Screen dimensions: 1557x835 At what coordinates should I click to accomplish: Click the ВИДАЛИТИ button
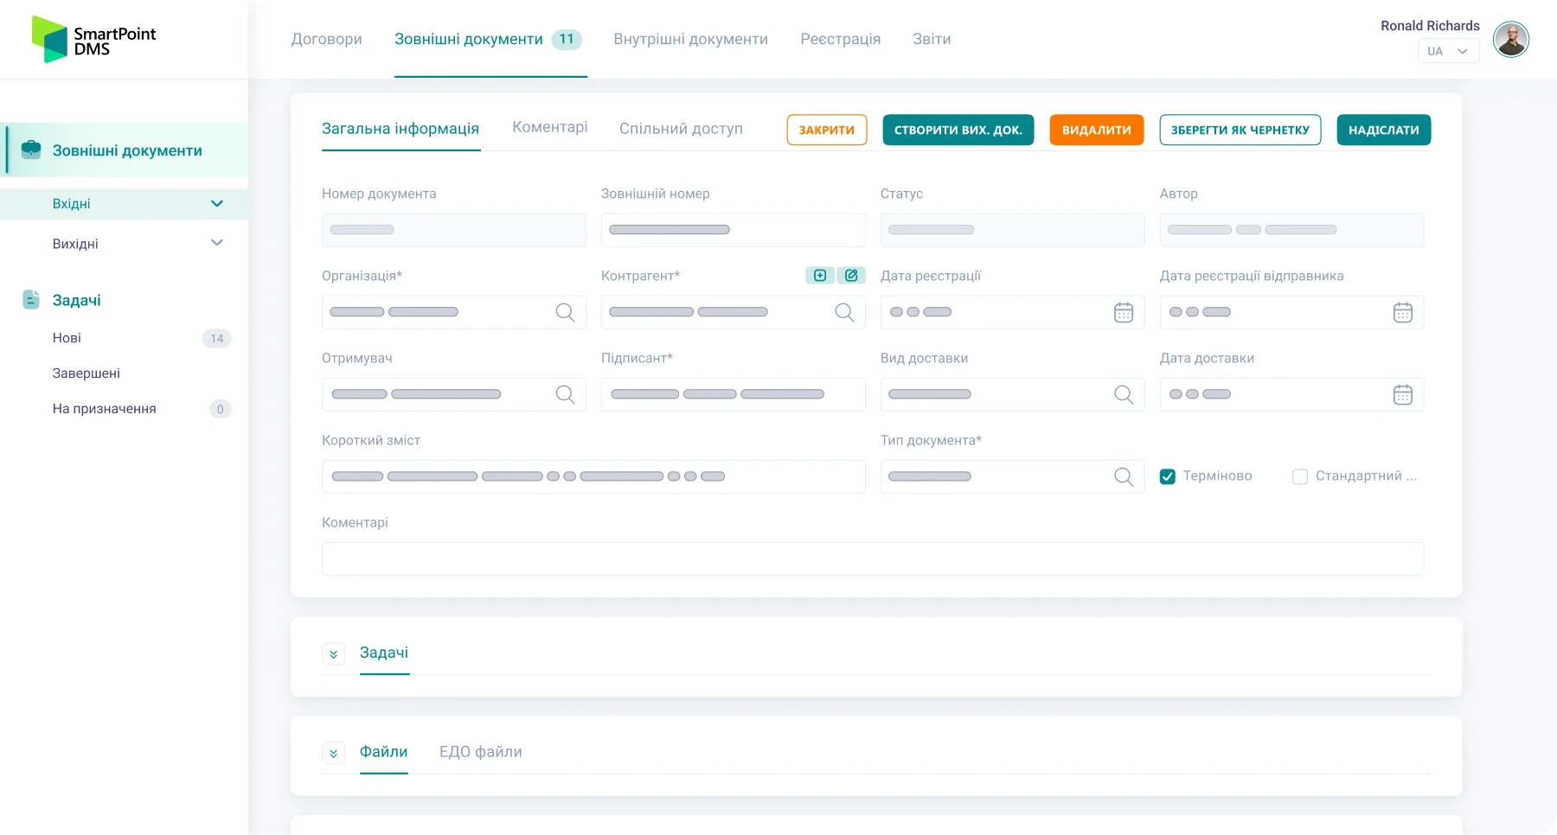(x=1096, y=130)
